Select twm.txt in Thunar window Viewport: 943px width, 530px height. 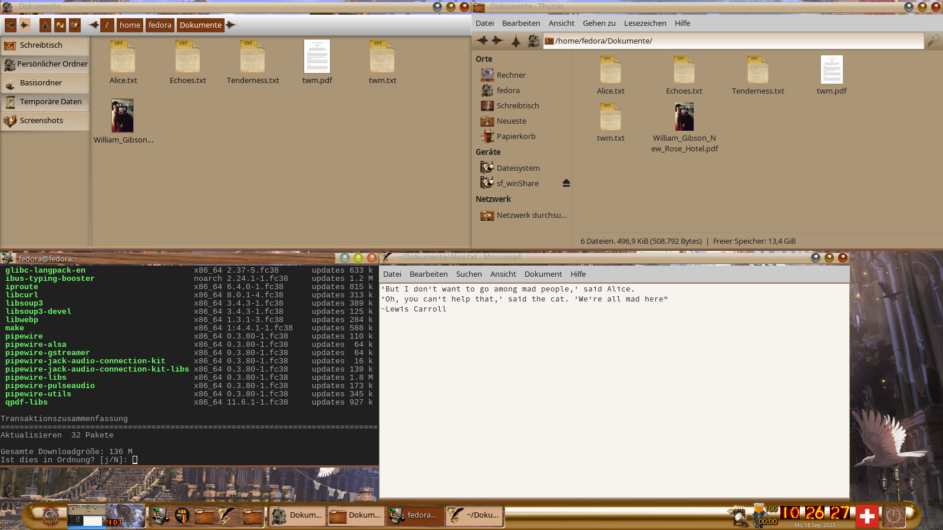pyautogui.click(x=611, y=122)
